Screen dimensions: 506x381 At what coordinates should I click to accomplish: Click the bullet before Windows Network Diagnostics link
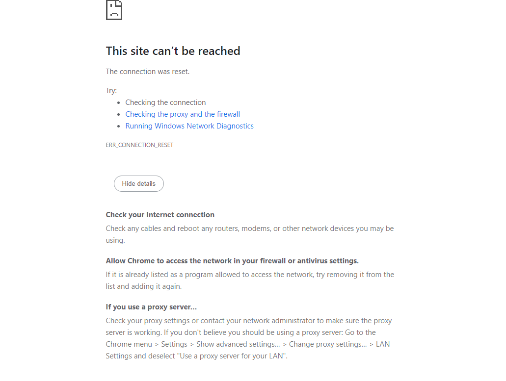coord(119,127)
